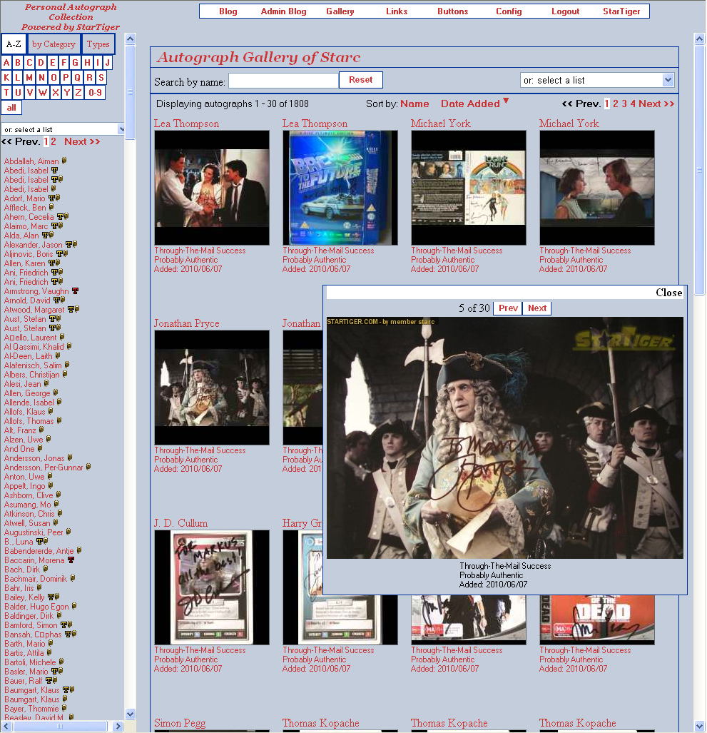This screenshot has height=733, width=707.
Task: Show all names with the all button
Action: click(x=11, y=108)
